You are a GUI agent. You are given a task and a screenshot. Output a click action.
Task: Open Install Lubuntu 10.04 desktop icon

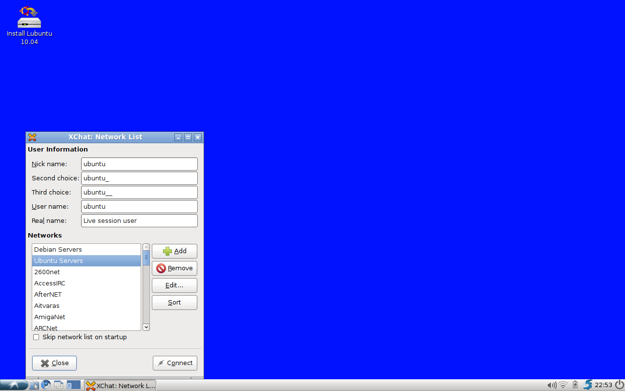[29, 25]
